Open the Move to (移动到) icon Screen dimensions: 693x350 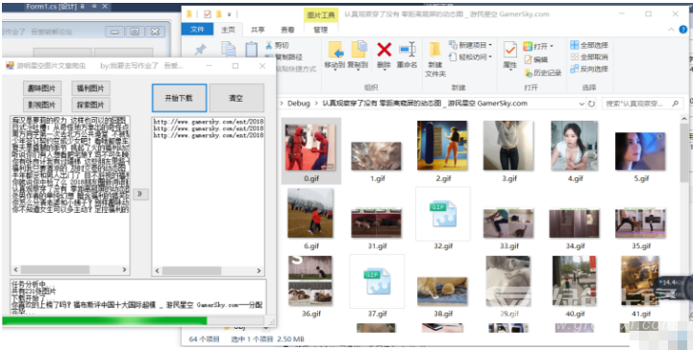(x=335, y=50)
